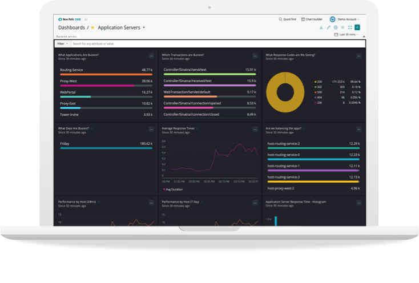Image resolution: width=419 pixels, height=283 pixels.
Task: Expand the Demo Account menu
Action: 347,19
